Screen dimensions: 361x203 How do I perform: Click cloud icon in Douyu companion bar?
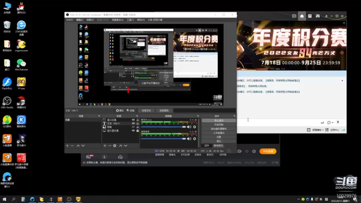[120, 157]
